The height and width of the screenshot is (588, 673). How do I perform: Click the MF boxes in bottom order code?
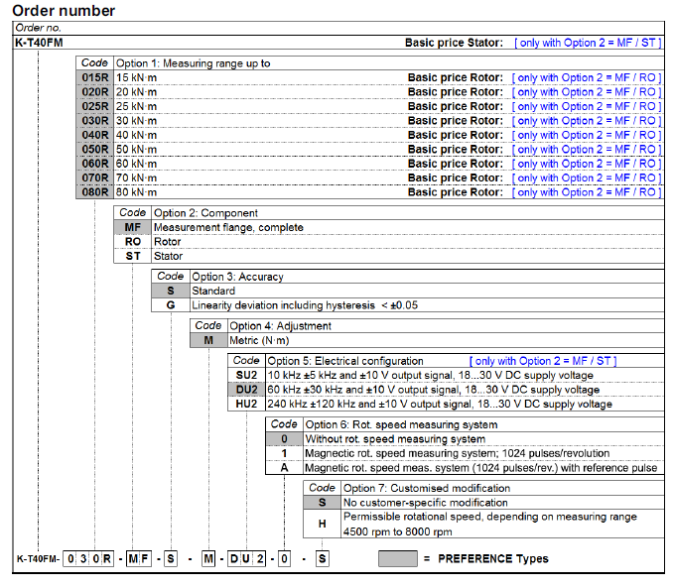click(x=137, y=560)
